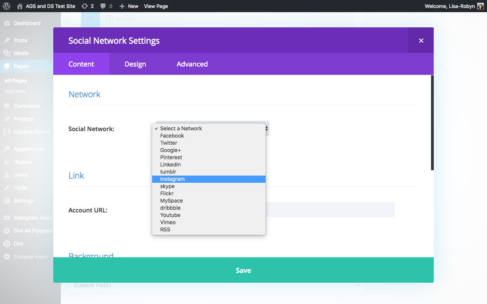487x304 pixels.
Task: Open the Dashboard using its gauge icon
Action: click(8, 23)
